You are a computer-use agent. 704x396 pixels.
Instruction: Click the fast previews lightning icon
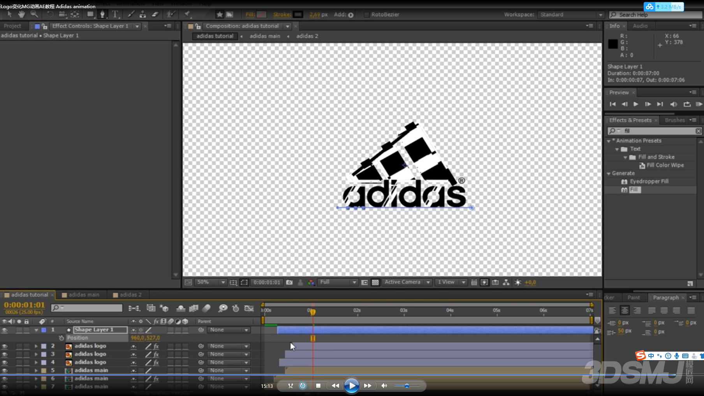[x=484, y=282]
